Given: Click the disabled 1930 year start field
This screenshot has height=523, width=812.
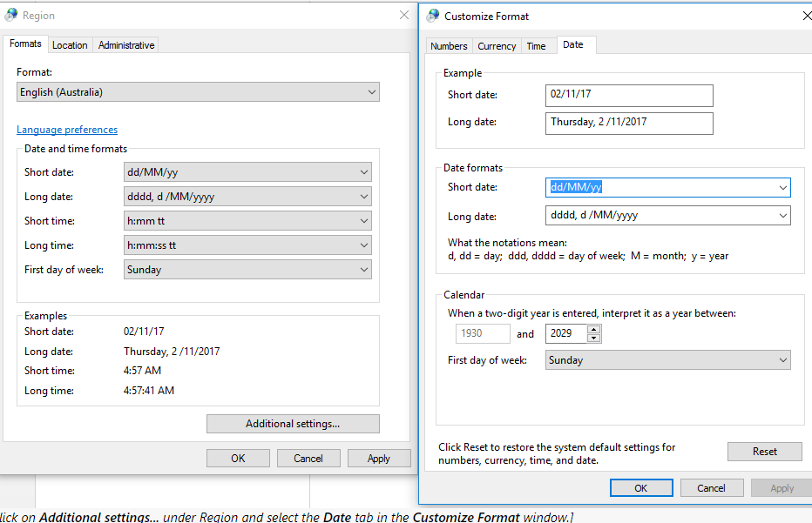Looking at the screenshot, I should point(483,333).
